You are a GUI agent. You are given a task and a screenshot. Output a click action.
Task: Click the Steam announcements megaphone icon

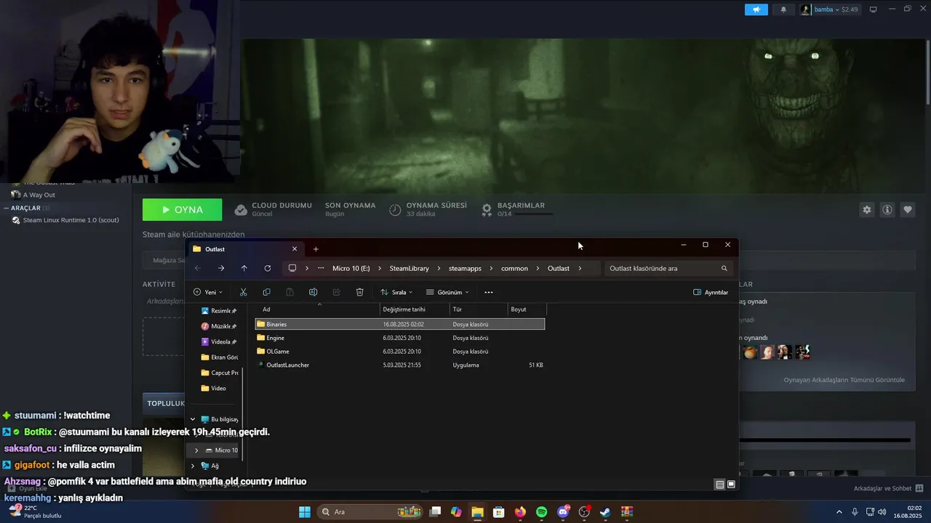pos(756,9)
